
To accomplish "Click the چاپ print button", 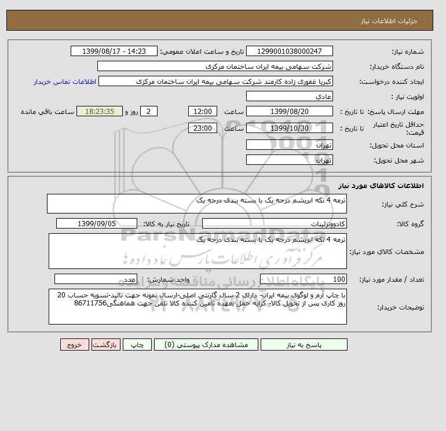I will [137, 345].
